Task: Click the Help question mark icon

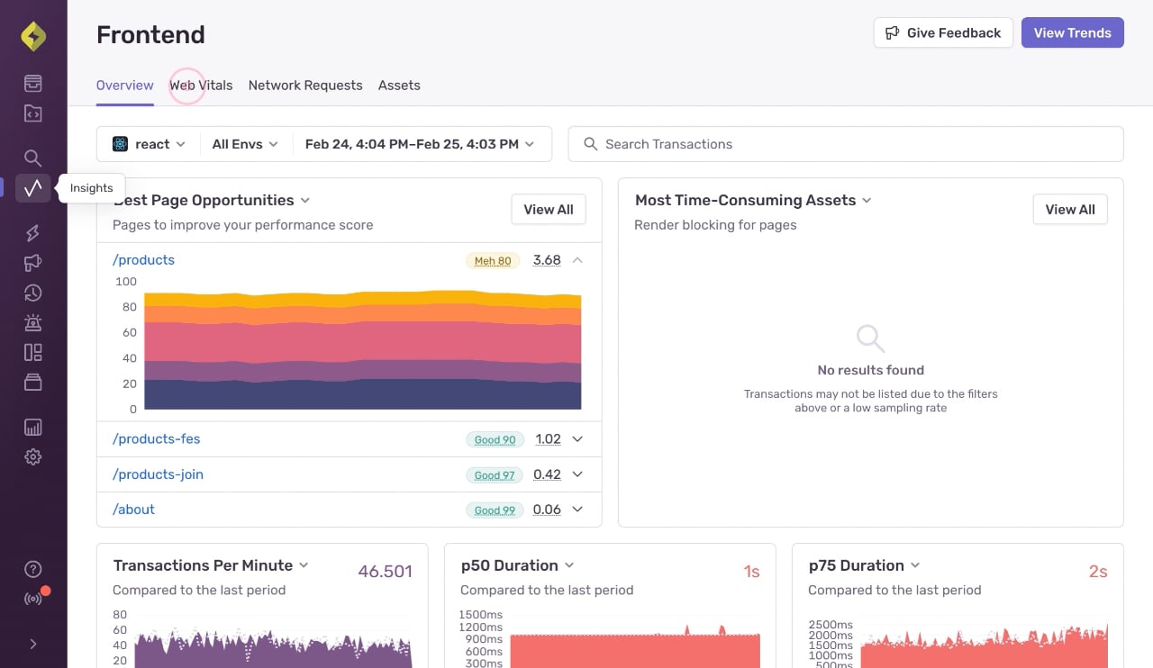Action: 33,569
